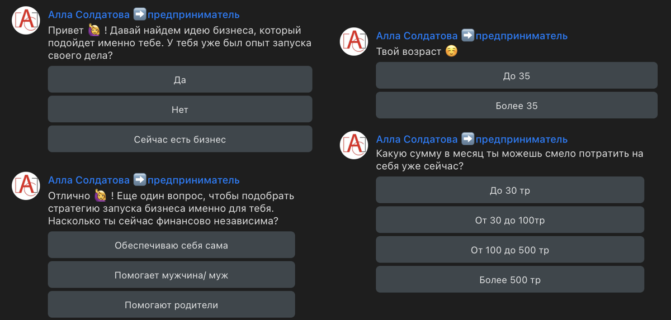Open sender name link above the greeting message
Image resolution: width=671 pixels, height=320 pixels.
(144, 15)
